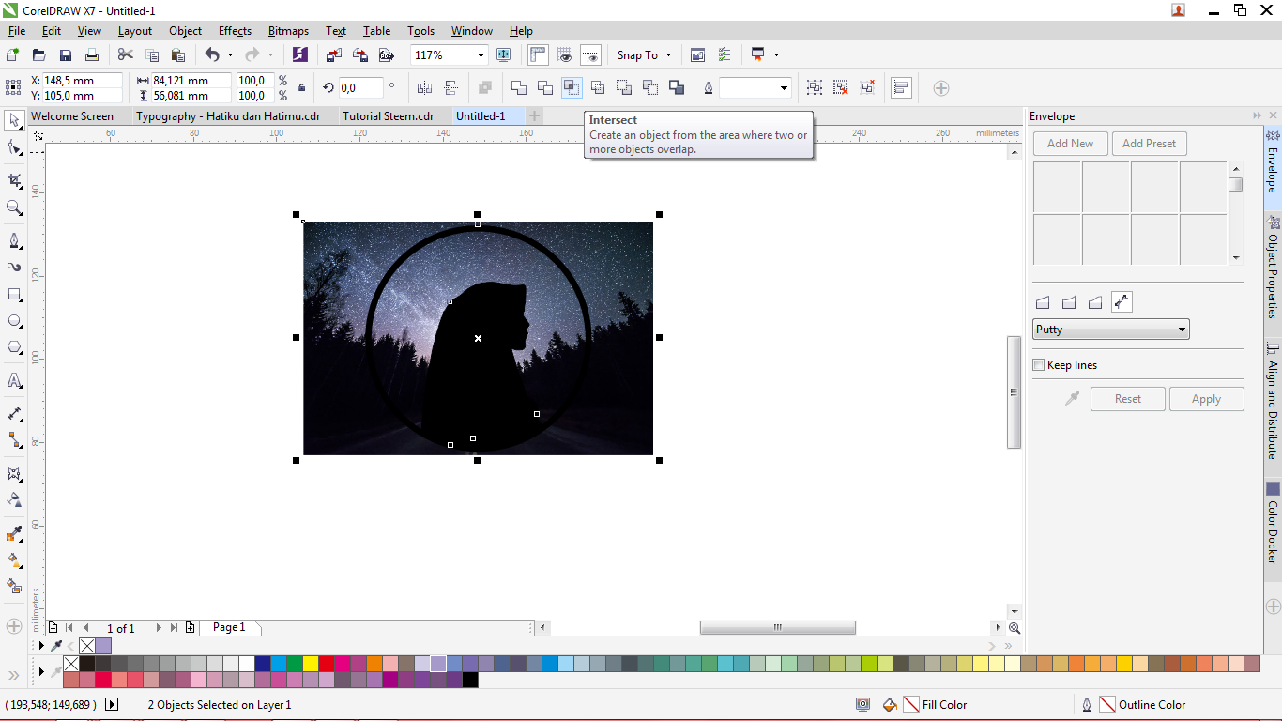Click the Undo arrow icon
The width and height of the screenshot is (1282, 721).
point(212,55)
